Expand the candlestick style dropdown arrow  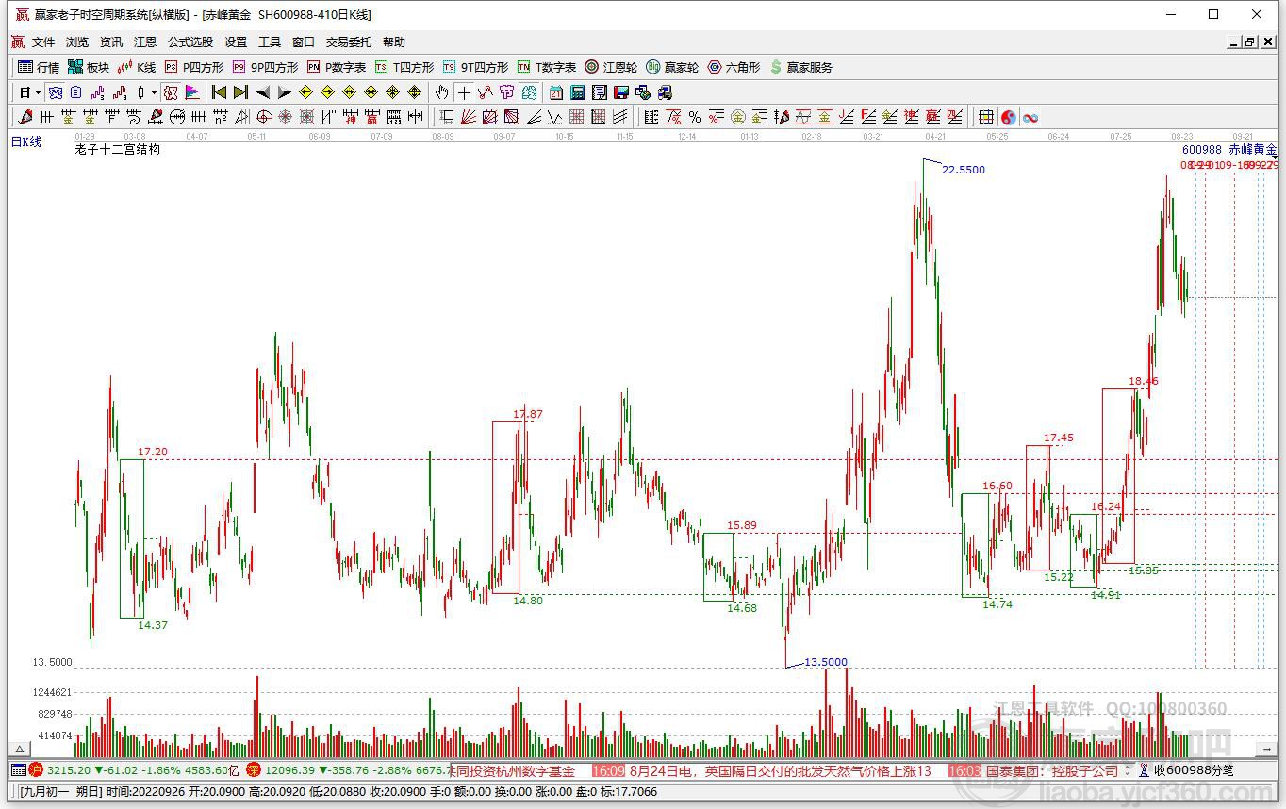coord(154,92)
